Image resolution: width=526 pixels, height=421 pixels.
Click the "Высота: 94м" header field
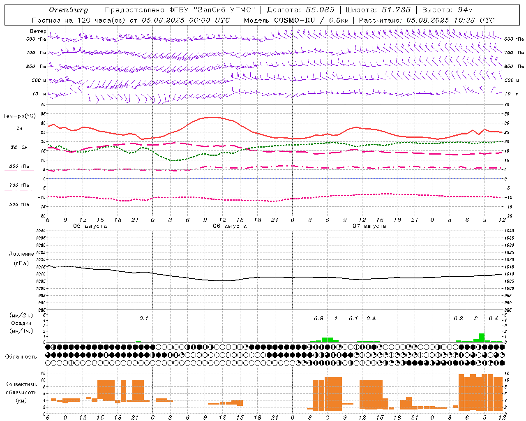pos(448,10)
